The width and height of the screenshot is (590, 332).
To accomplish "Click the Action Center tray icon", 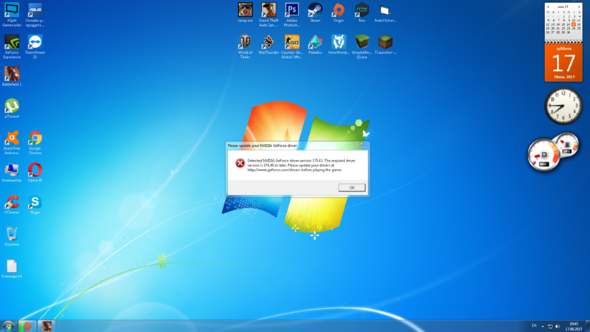I will coord(550,326).
